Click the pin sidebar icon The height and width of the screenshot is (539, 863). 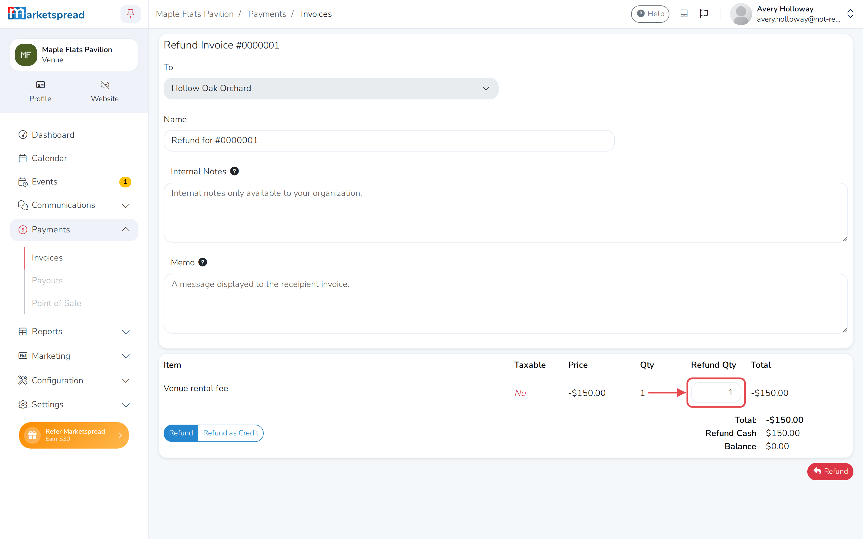pos(131,14)
